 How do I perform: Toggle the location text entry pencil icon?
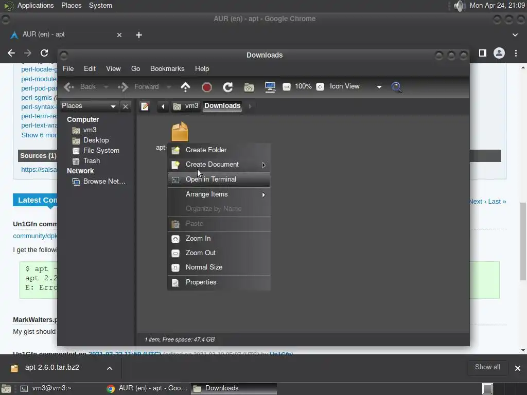pyautogui.click(x=145, y=106)
